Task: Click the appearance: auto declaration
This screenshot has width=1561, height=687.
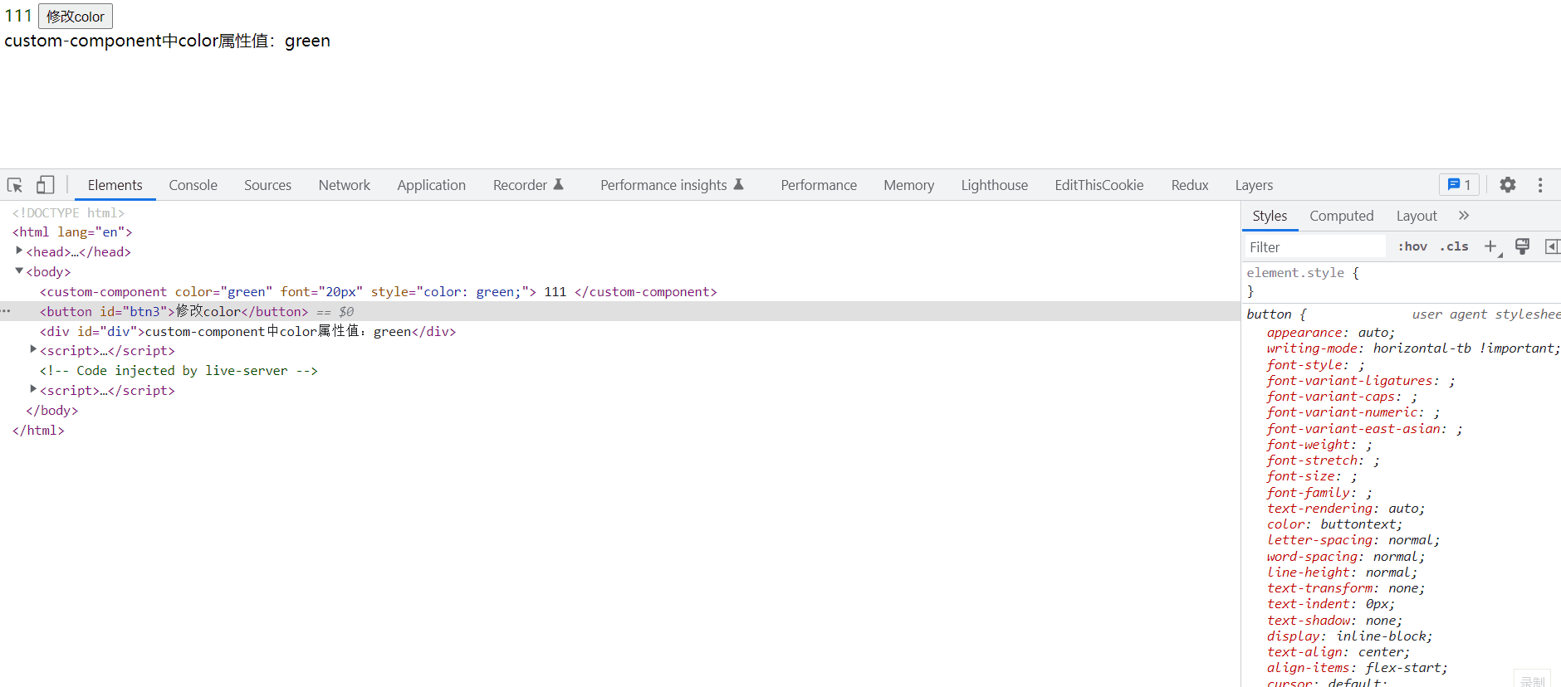Action: click(x=1331, y=332)
